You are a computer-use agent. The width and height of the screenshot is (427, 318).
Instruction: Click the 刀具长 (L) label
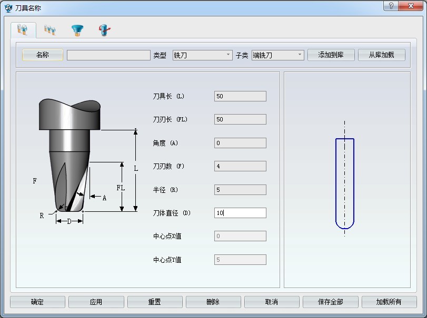pyautogui.click(x=168, y=96)
